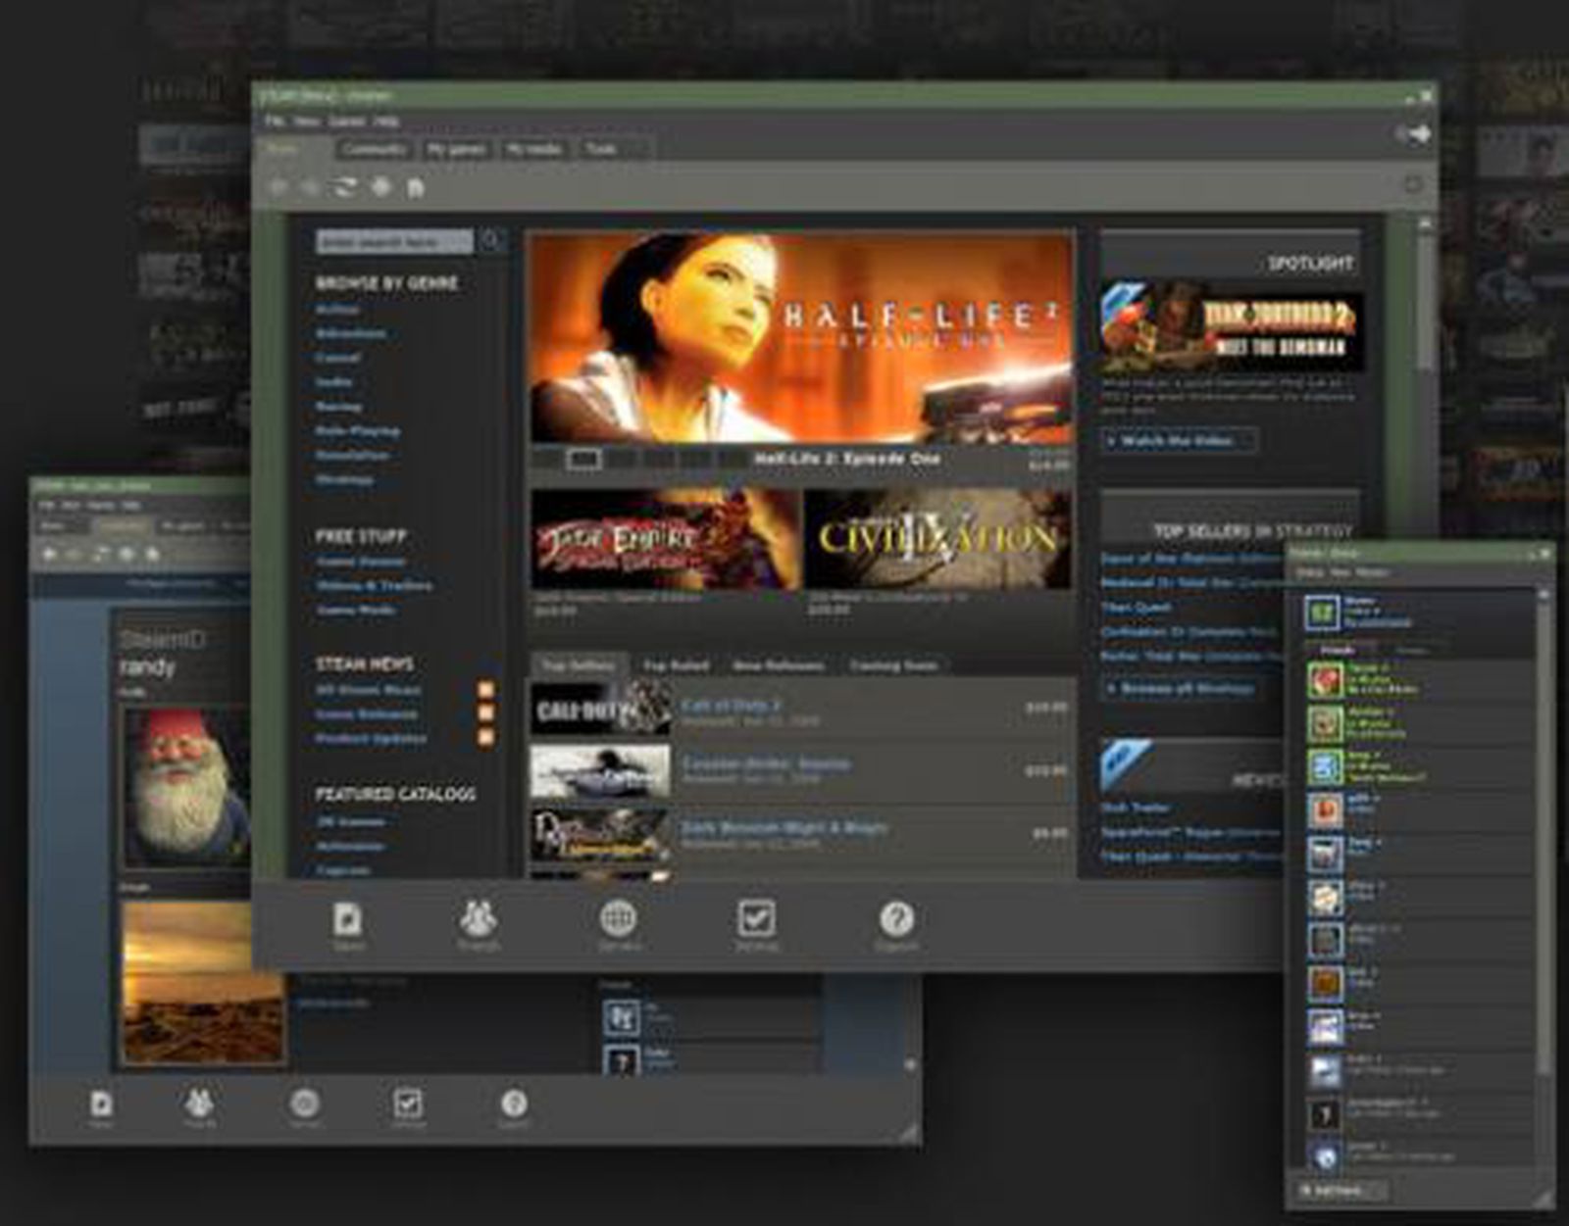Screen dimensions: 1569x1226
Task: Open the Support question mark icon
Action: (x=897, y=921)
